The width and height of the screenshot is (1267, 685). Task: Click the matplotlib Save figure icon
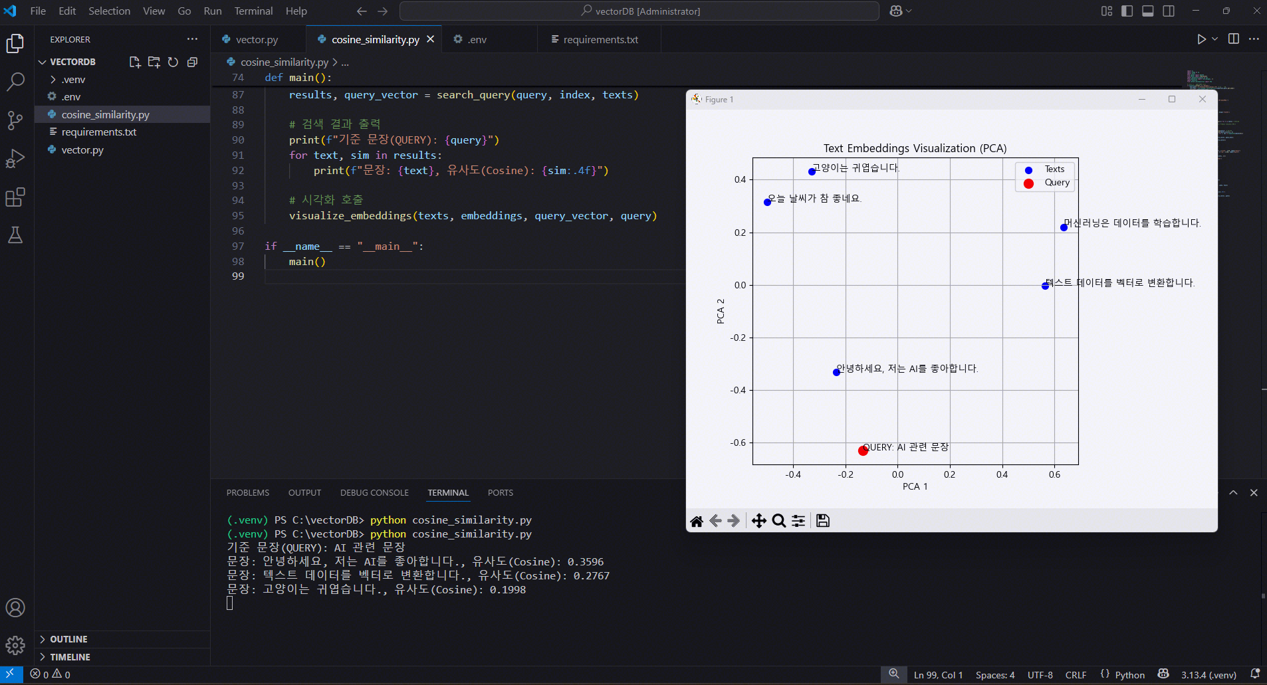pyautogui.click(x=822, y=521)
